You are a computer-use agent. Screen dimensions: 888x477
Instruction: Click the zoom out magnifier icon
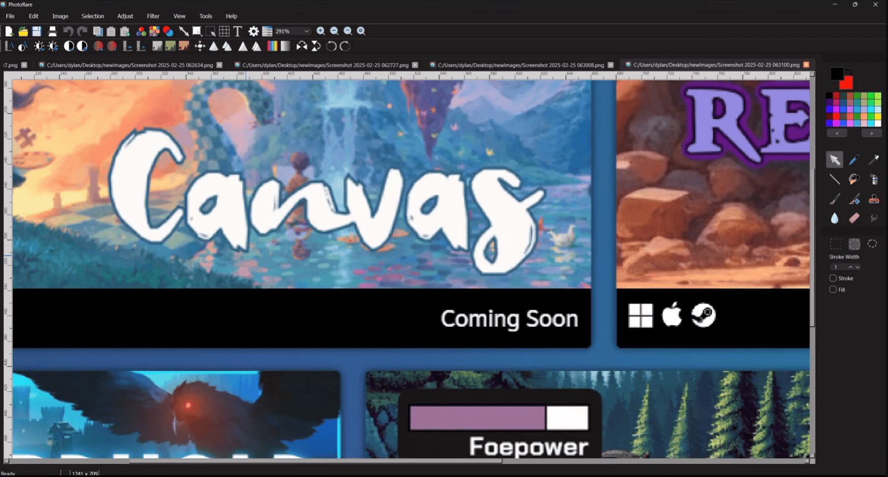point(334,31)
